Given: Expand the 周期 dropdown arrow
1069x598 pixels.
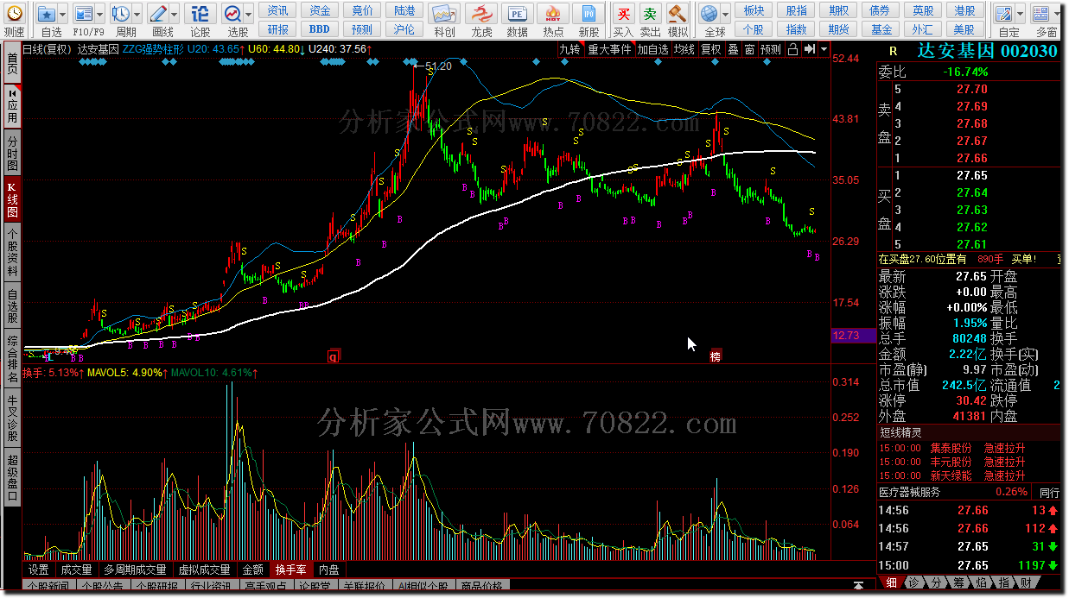Looking at the screenshot, I should click(138, 14).
